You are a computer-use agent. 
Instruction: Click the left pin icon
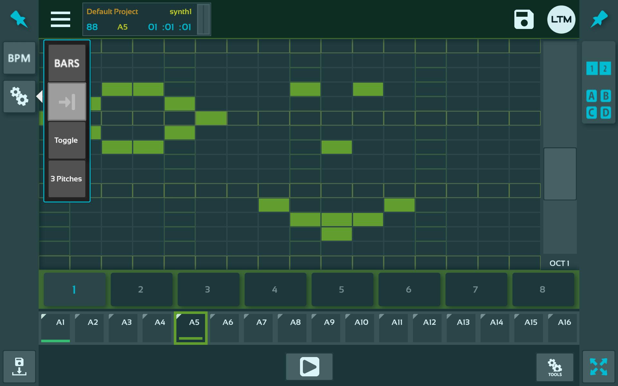pos(19,19)
